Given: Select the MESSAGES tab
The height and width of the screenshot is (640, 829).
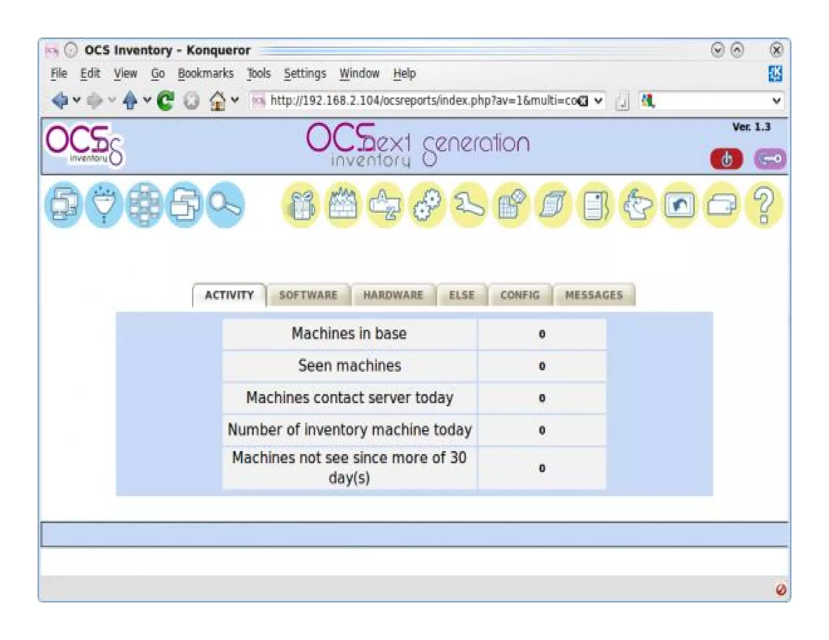Looking at the screenshot, I should click(x=593, y=295).
